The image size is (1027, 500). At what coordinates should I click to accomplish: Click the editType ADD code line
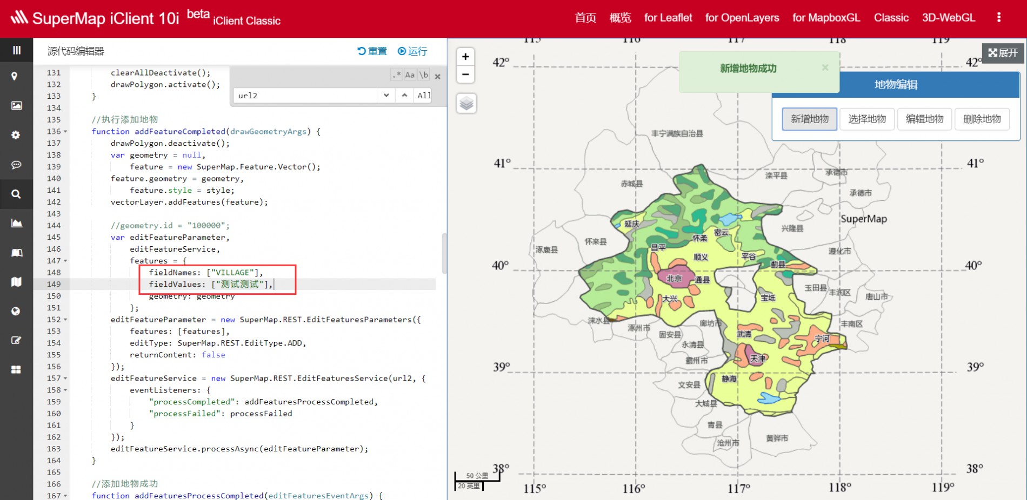(218, 343)
